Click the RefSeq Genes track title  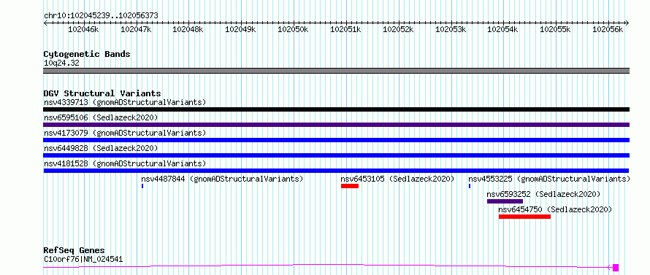pos(74,251)
